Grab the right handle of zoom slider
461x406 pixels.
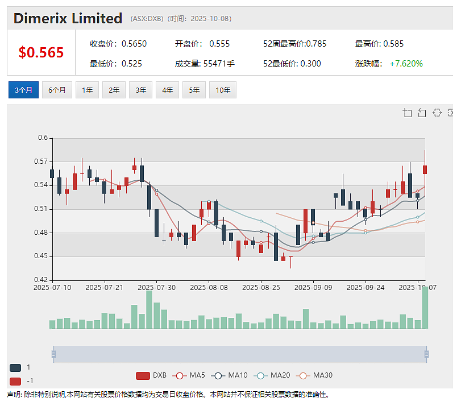[426, 354]
